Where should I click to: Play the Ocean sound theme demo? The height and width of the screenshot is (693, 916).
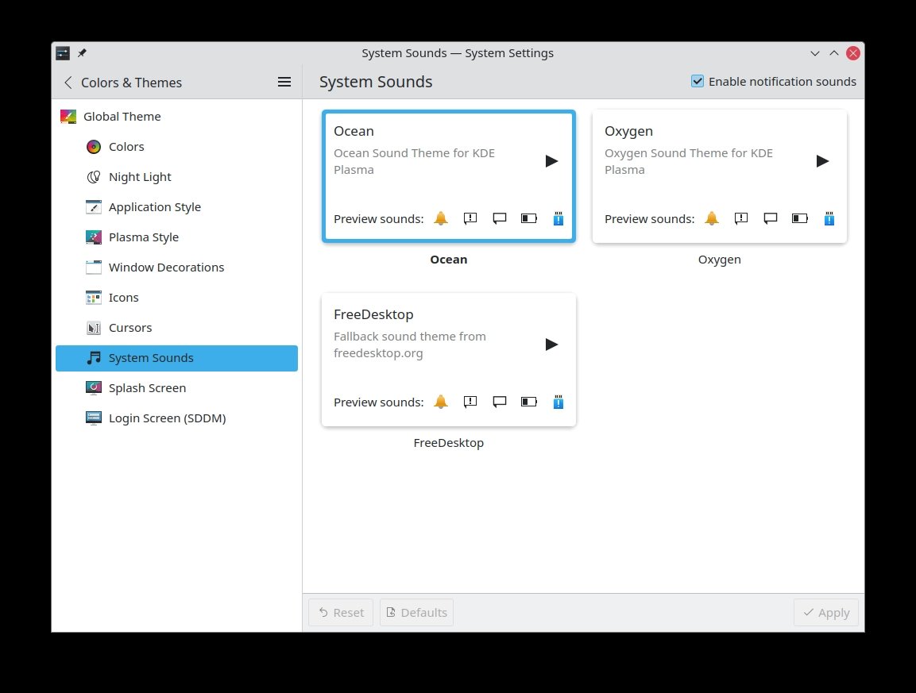552,161
